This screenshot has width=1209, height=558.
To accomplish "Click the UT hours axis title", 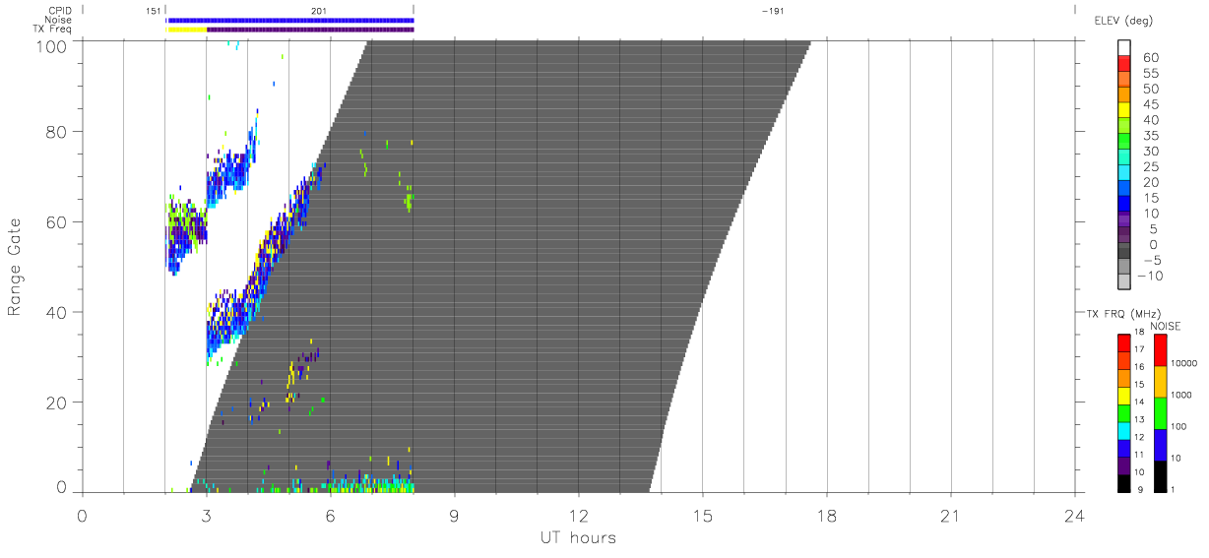I will pos(578,538).
